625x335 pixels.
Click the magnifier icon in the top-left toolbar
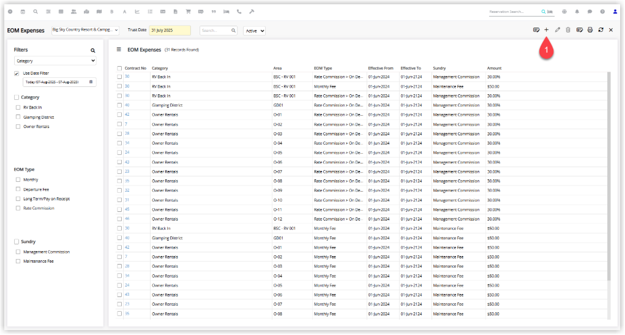click(x=36, y=12)
